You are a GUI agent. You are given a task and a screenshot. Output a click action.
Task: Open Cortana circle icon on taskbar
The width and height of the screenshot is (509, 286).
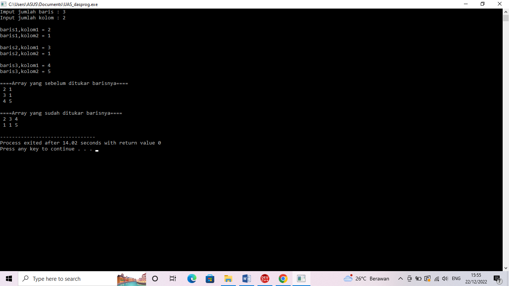(155, 279)
